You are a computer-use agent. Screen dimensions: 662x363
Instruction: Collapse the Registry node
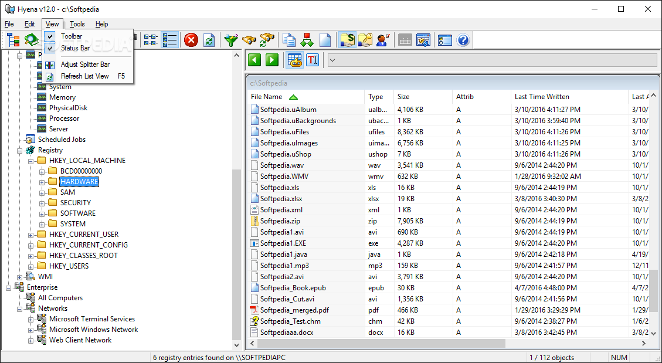(20, 151)
